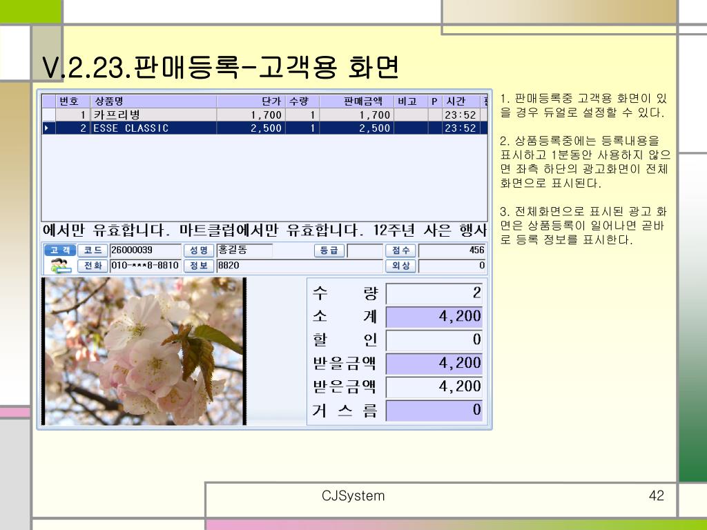This screenshot has height=530, width=707.
Task: Select the ESSE CLASSIC product row
Action: tap(264, 128)
